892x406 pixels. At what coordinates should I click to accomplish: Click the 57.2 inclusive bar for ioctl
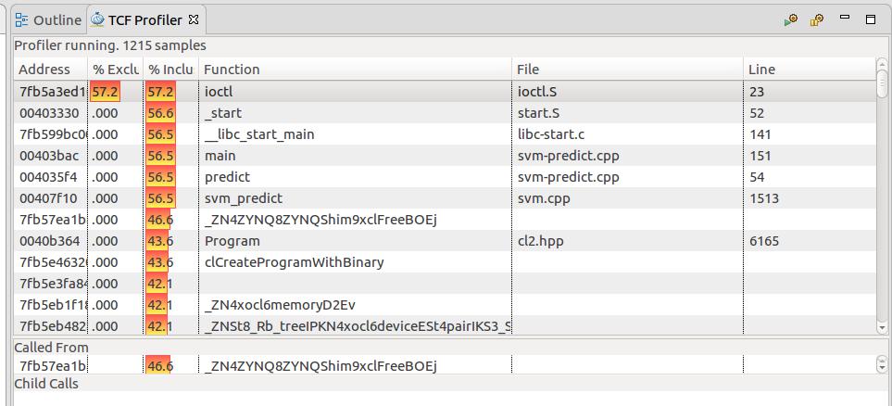[159, 92]
